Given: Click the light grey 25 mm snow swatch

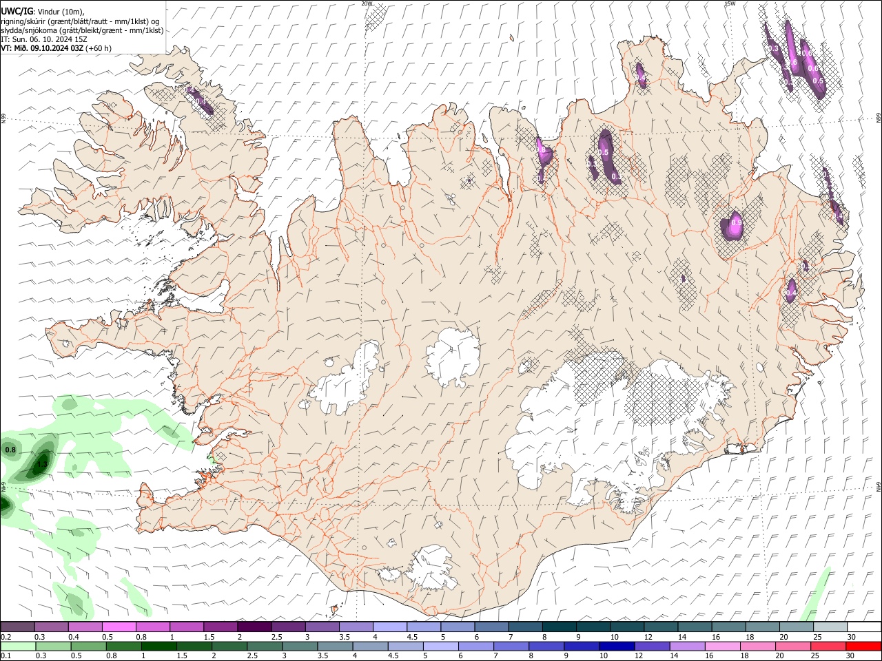Looking at the screenshot, I should pos(830,627).
